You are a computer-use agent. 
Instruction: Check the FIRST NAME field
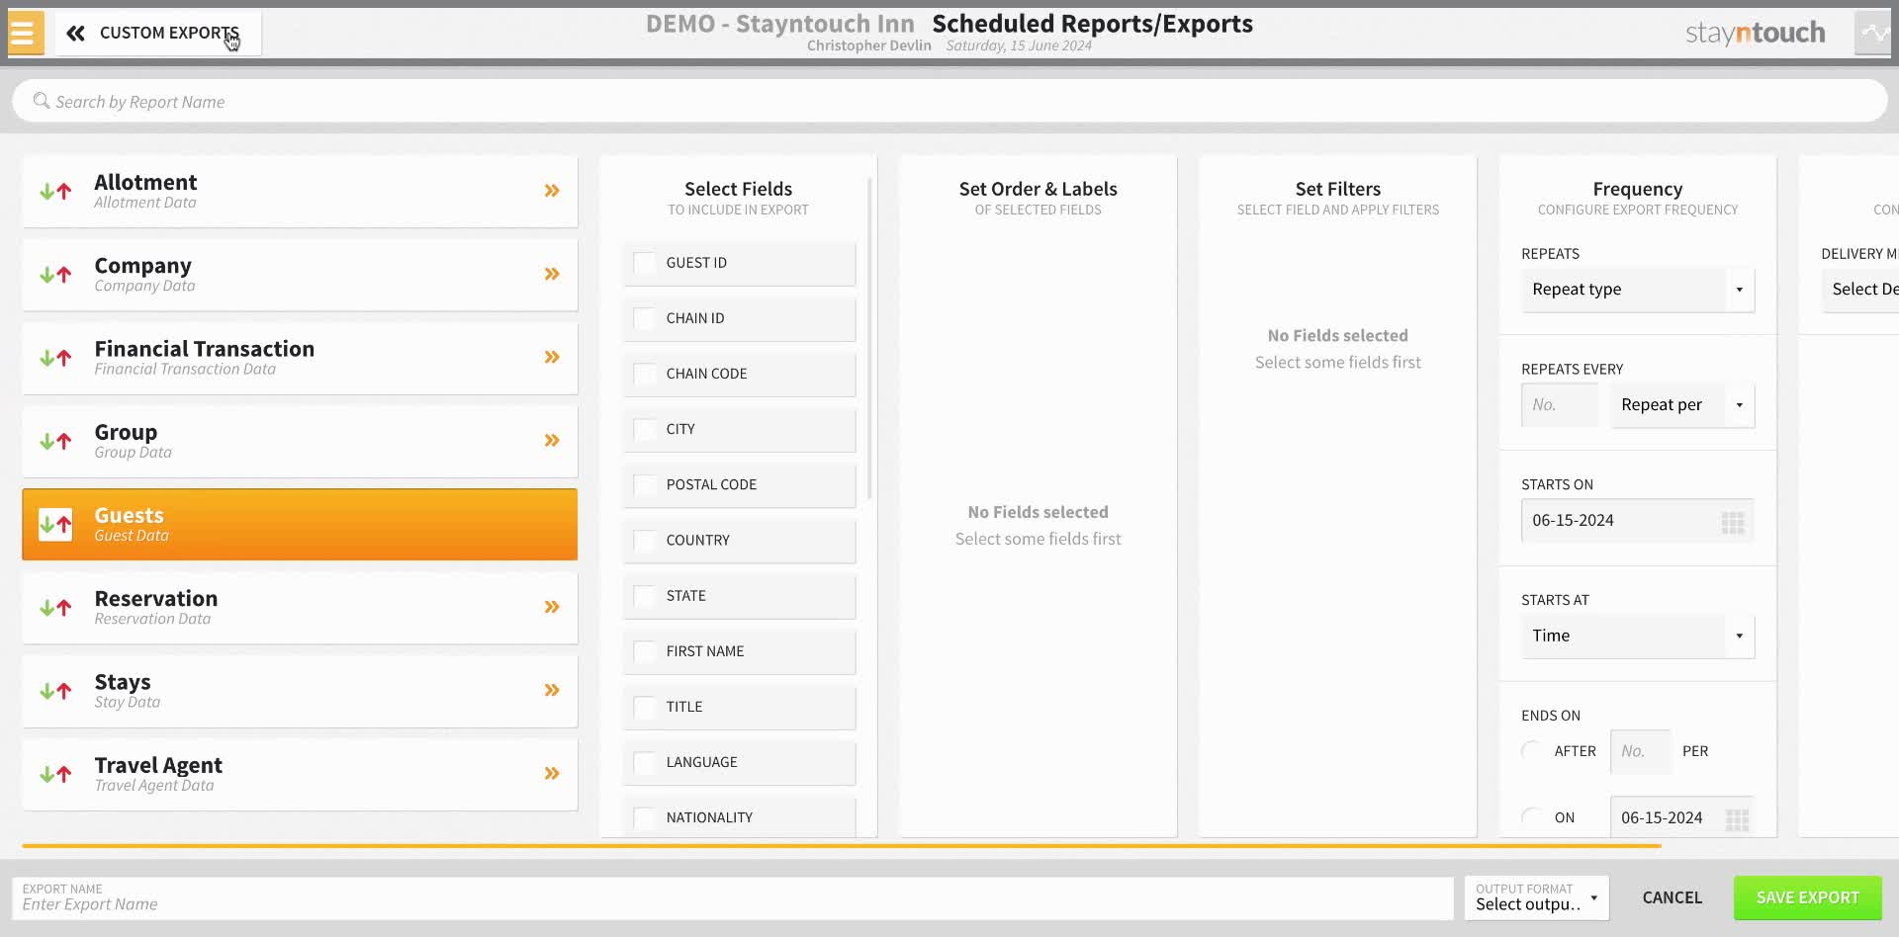(x=644, y=651)
